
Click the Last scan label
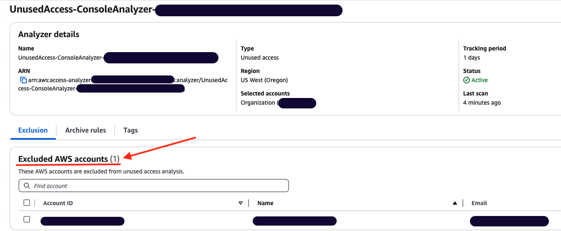click(475, 93)
